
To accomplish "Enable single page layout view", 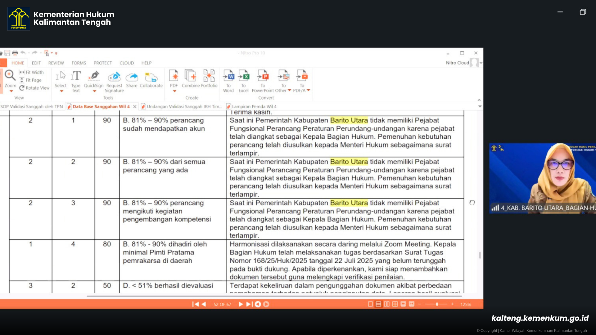I will point(370,304).
